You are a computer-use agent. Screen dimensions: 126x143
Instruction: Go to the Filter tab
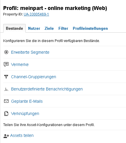pos(63,28)
